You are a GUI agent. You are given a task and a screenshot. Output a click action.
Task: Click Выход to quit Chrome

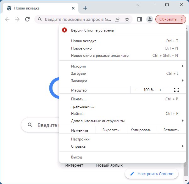click(x=122, y=157)
